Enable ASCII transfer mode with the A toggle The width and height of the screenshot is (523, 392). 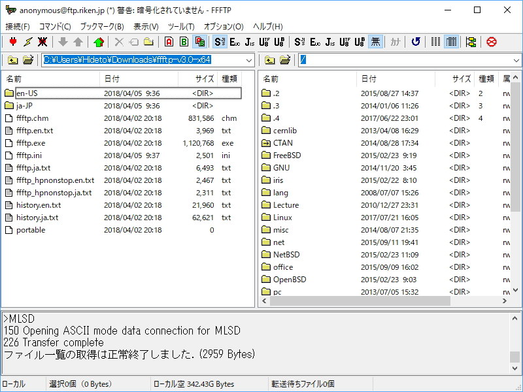(x=167, y=42)
